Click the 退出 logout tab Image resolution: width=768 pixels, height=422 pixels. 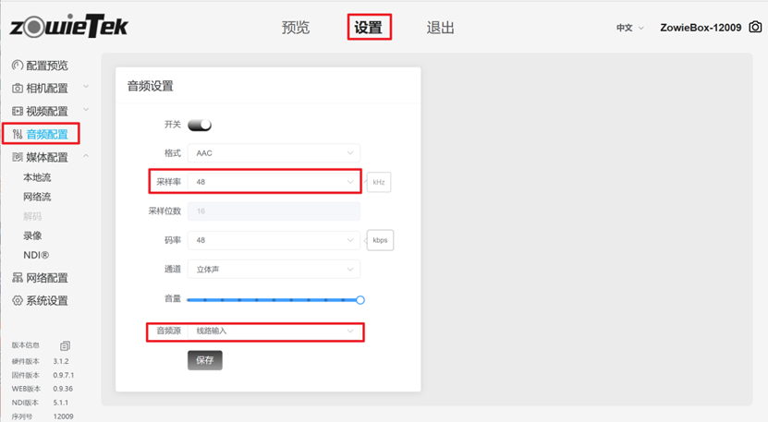[441, 28]
